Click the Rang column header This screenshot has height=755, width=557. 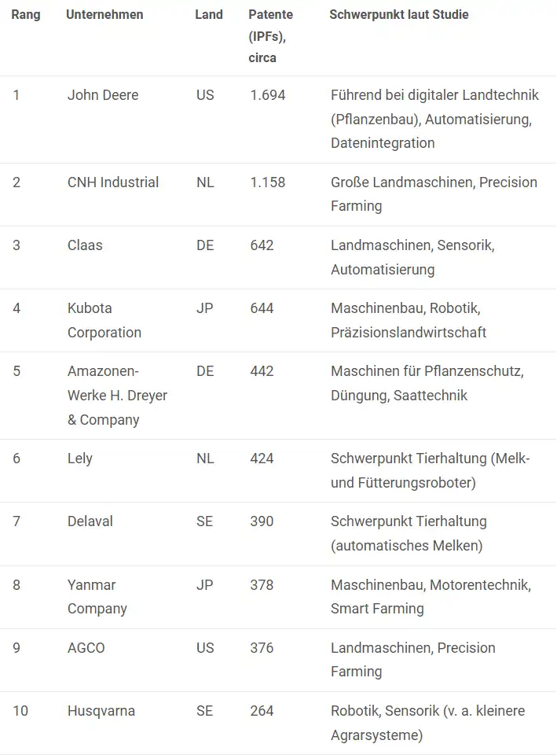coord(26,14)
